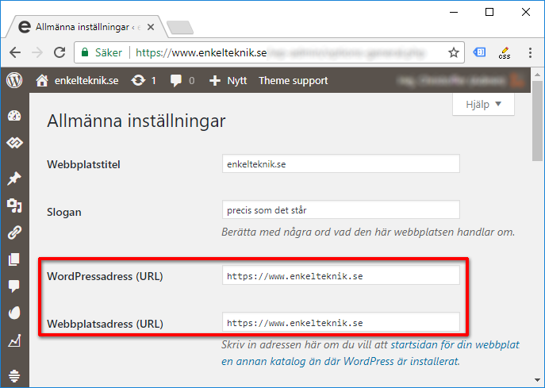Click the Webbplatstitel text field

click(341, 163)
